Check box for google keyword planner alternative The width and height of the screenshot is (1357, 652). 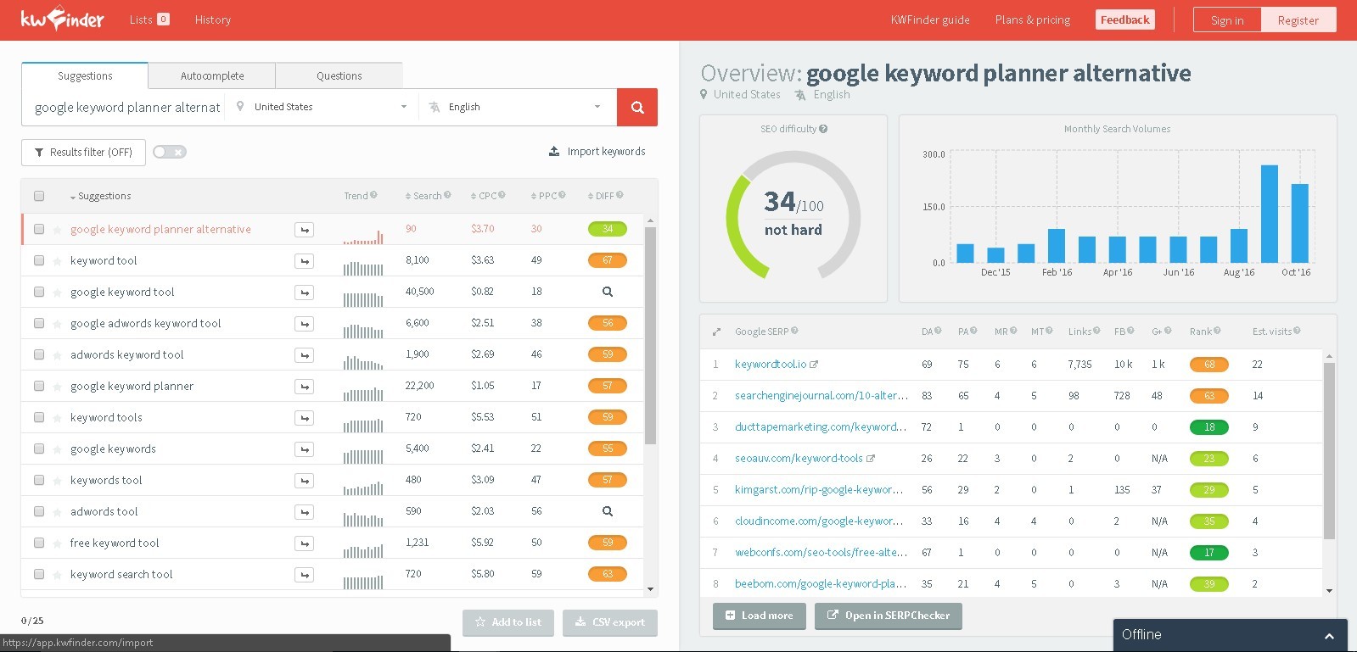39,229
